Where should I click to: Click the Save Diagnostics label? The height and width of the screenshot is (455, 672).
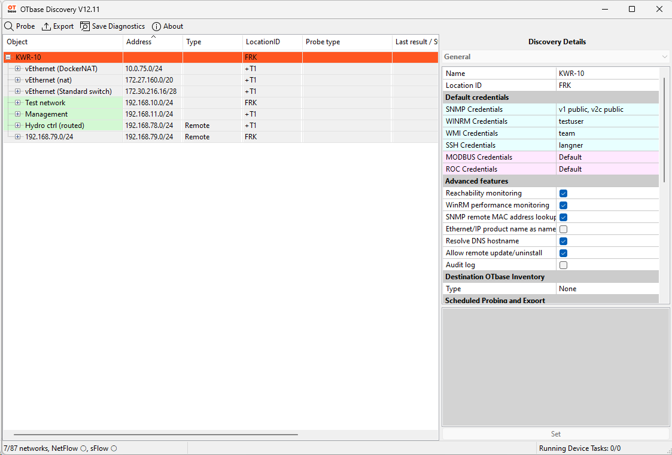pos(118,26)
